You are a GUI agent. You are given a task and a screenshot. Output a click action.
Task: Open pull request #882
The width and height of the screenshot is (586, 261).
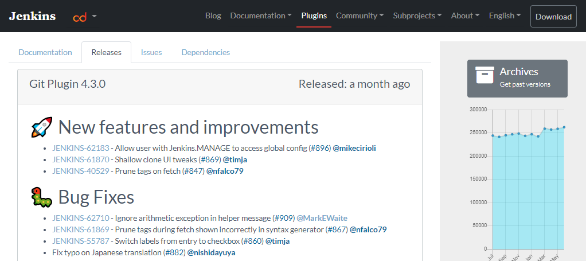[x=174, y=253]
